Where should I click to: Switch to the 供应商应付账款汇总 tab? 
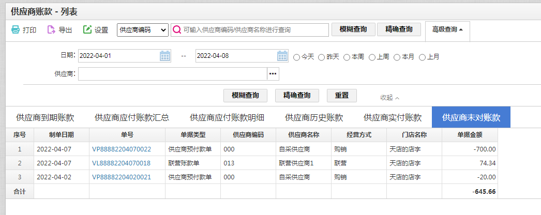tap(132, 117)
